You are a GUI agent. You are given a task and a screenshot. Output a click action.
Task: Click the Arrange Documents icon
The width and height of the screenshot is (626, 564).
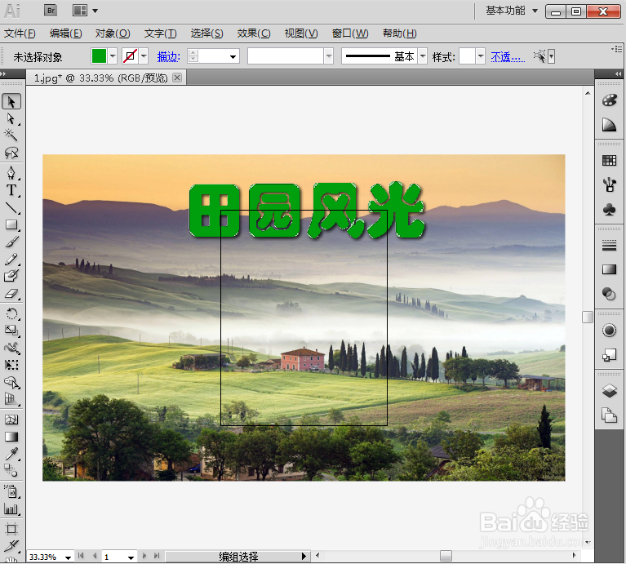80,11
